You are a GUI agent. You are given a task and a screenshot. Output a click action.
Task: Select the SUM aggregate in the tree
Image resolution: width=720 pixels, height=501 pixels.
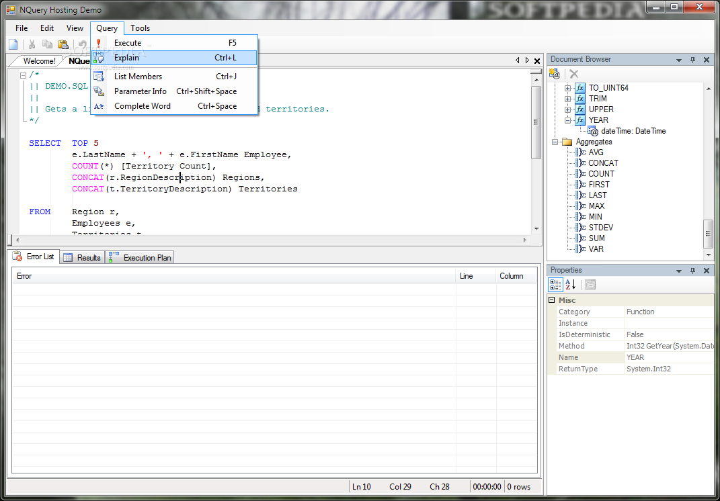pos(596,238)
